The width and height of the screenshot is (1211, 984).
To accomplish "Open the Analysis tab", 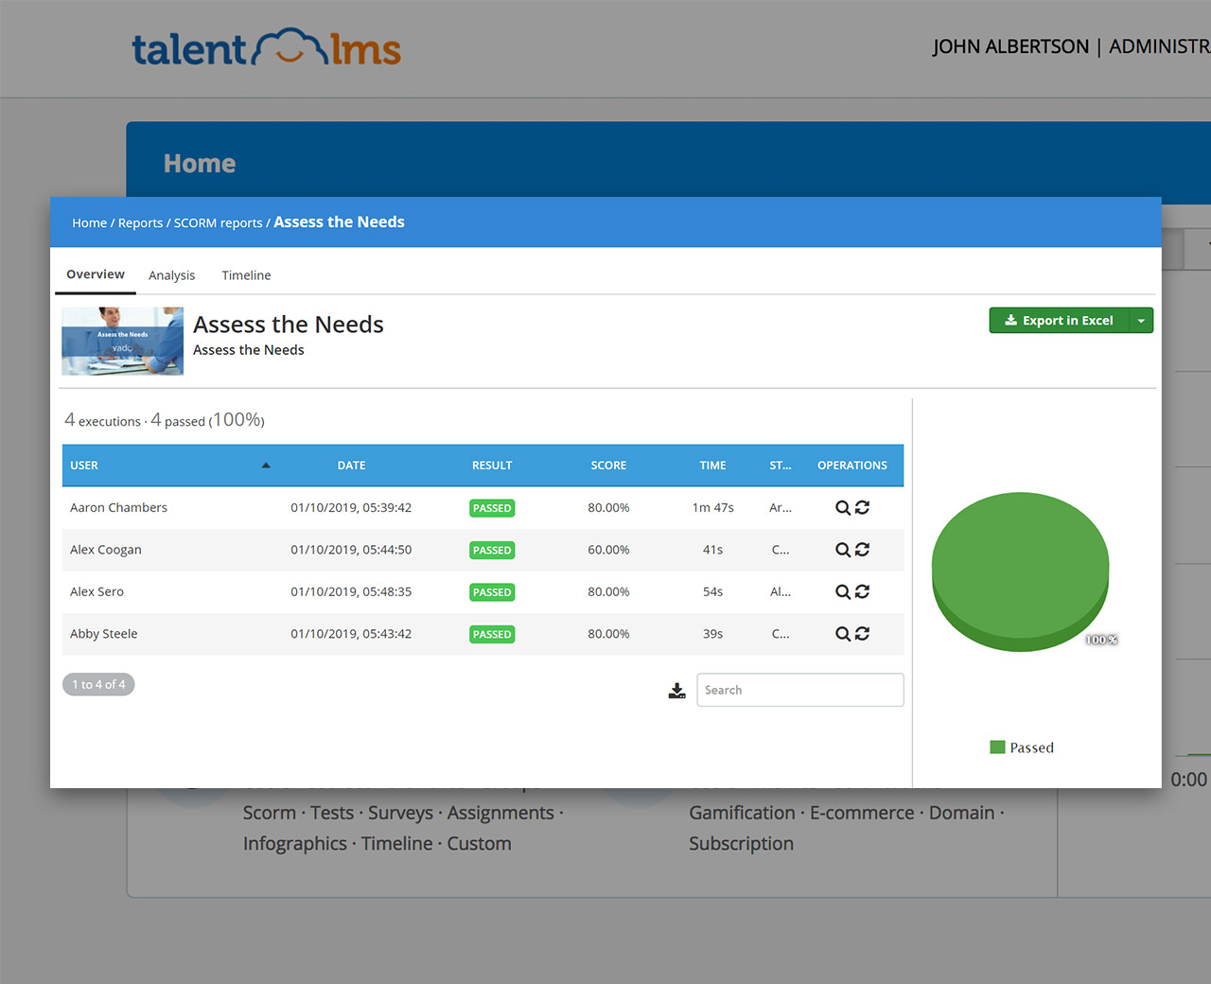I will tap(171, 275).
